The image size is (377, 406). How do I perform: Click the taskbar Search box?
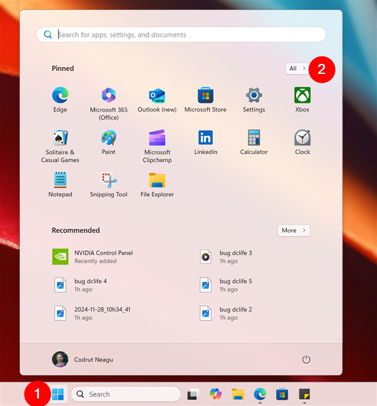(126, 394)
